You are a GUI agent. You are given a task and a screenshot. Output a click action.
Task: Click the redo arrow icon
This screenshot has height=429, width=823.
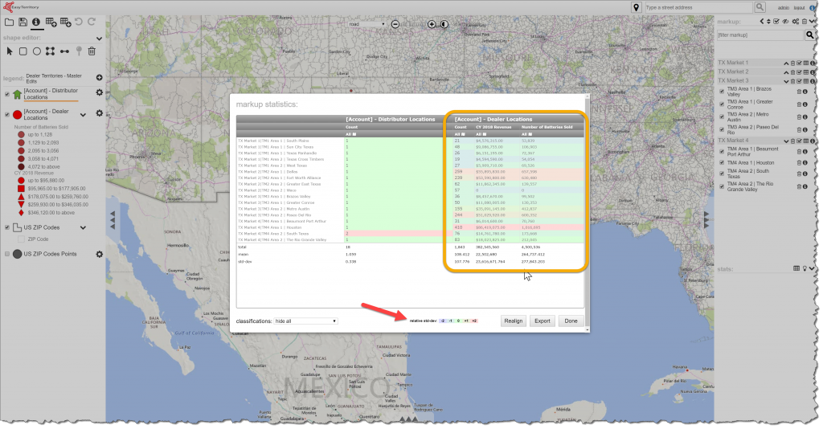pos(92,22)
